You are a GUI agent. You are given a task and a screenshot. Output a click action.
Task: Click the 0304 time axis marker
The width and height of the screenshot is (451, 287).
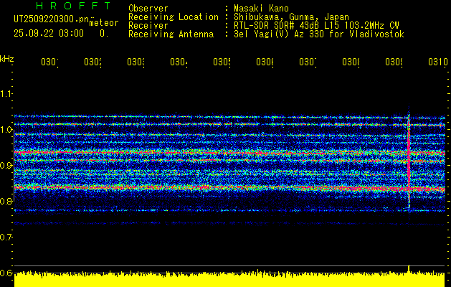179,62
